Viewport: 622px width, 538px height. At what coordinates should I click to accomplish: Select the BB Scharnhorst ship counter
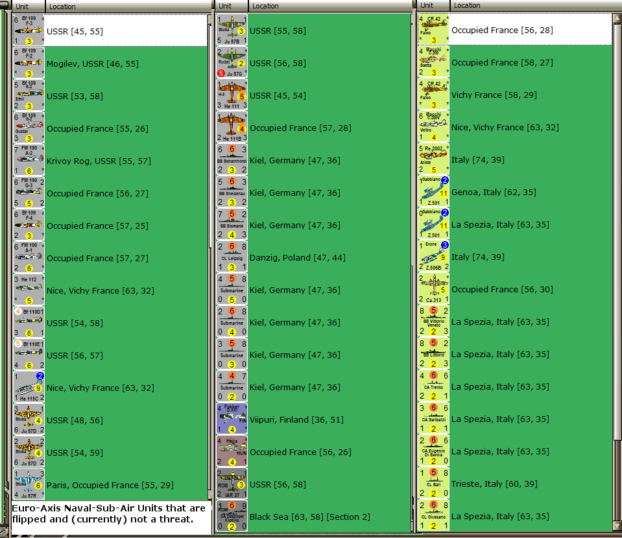click(232, 159)
